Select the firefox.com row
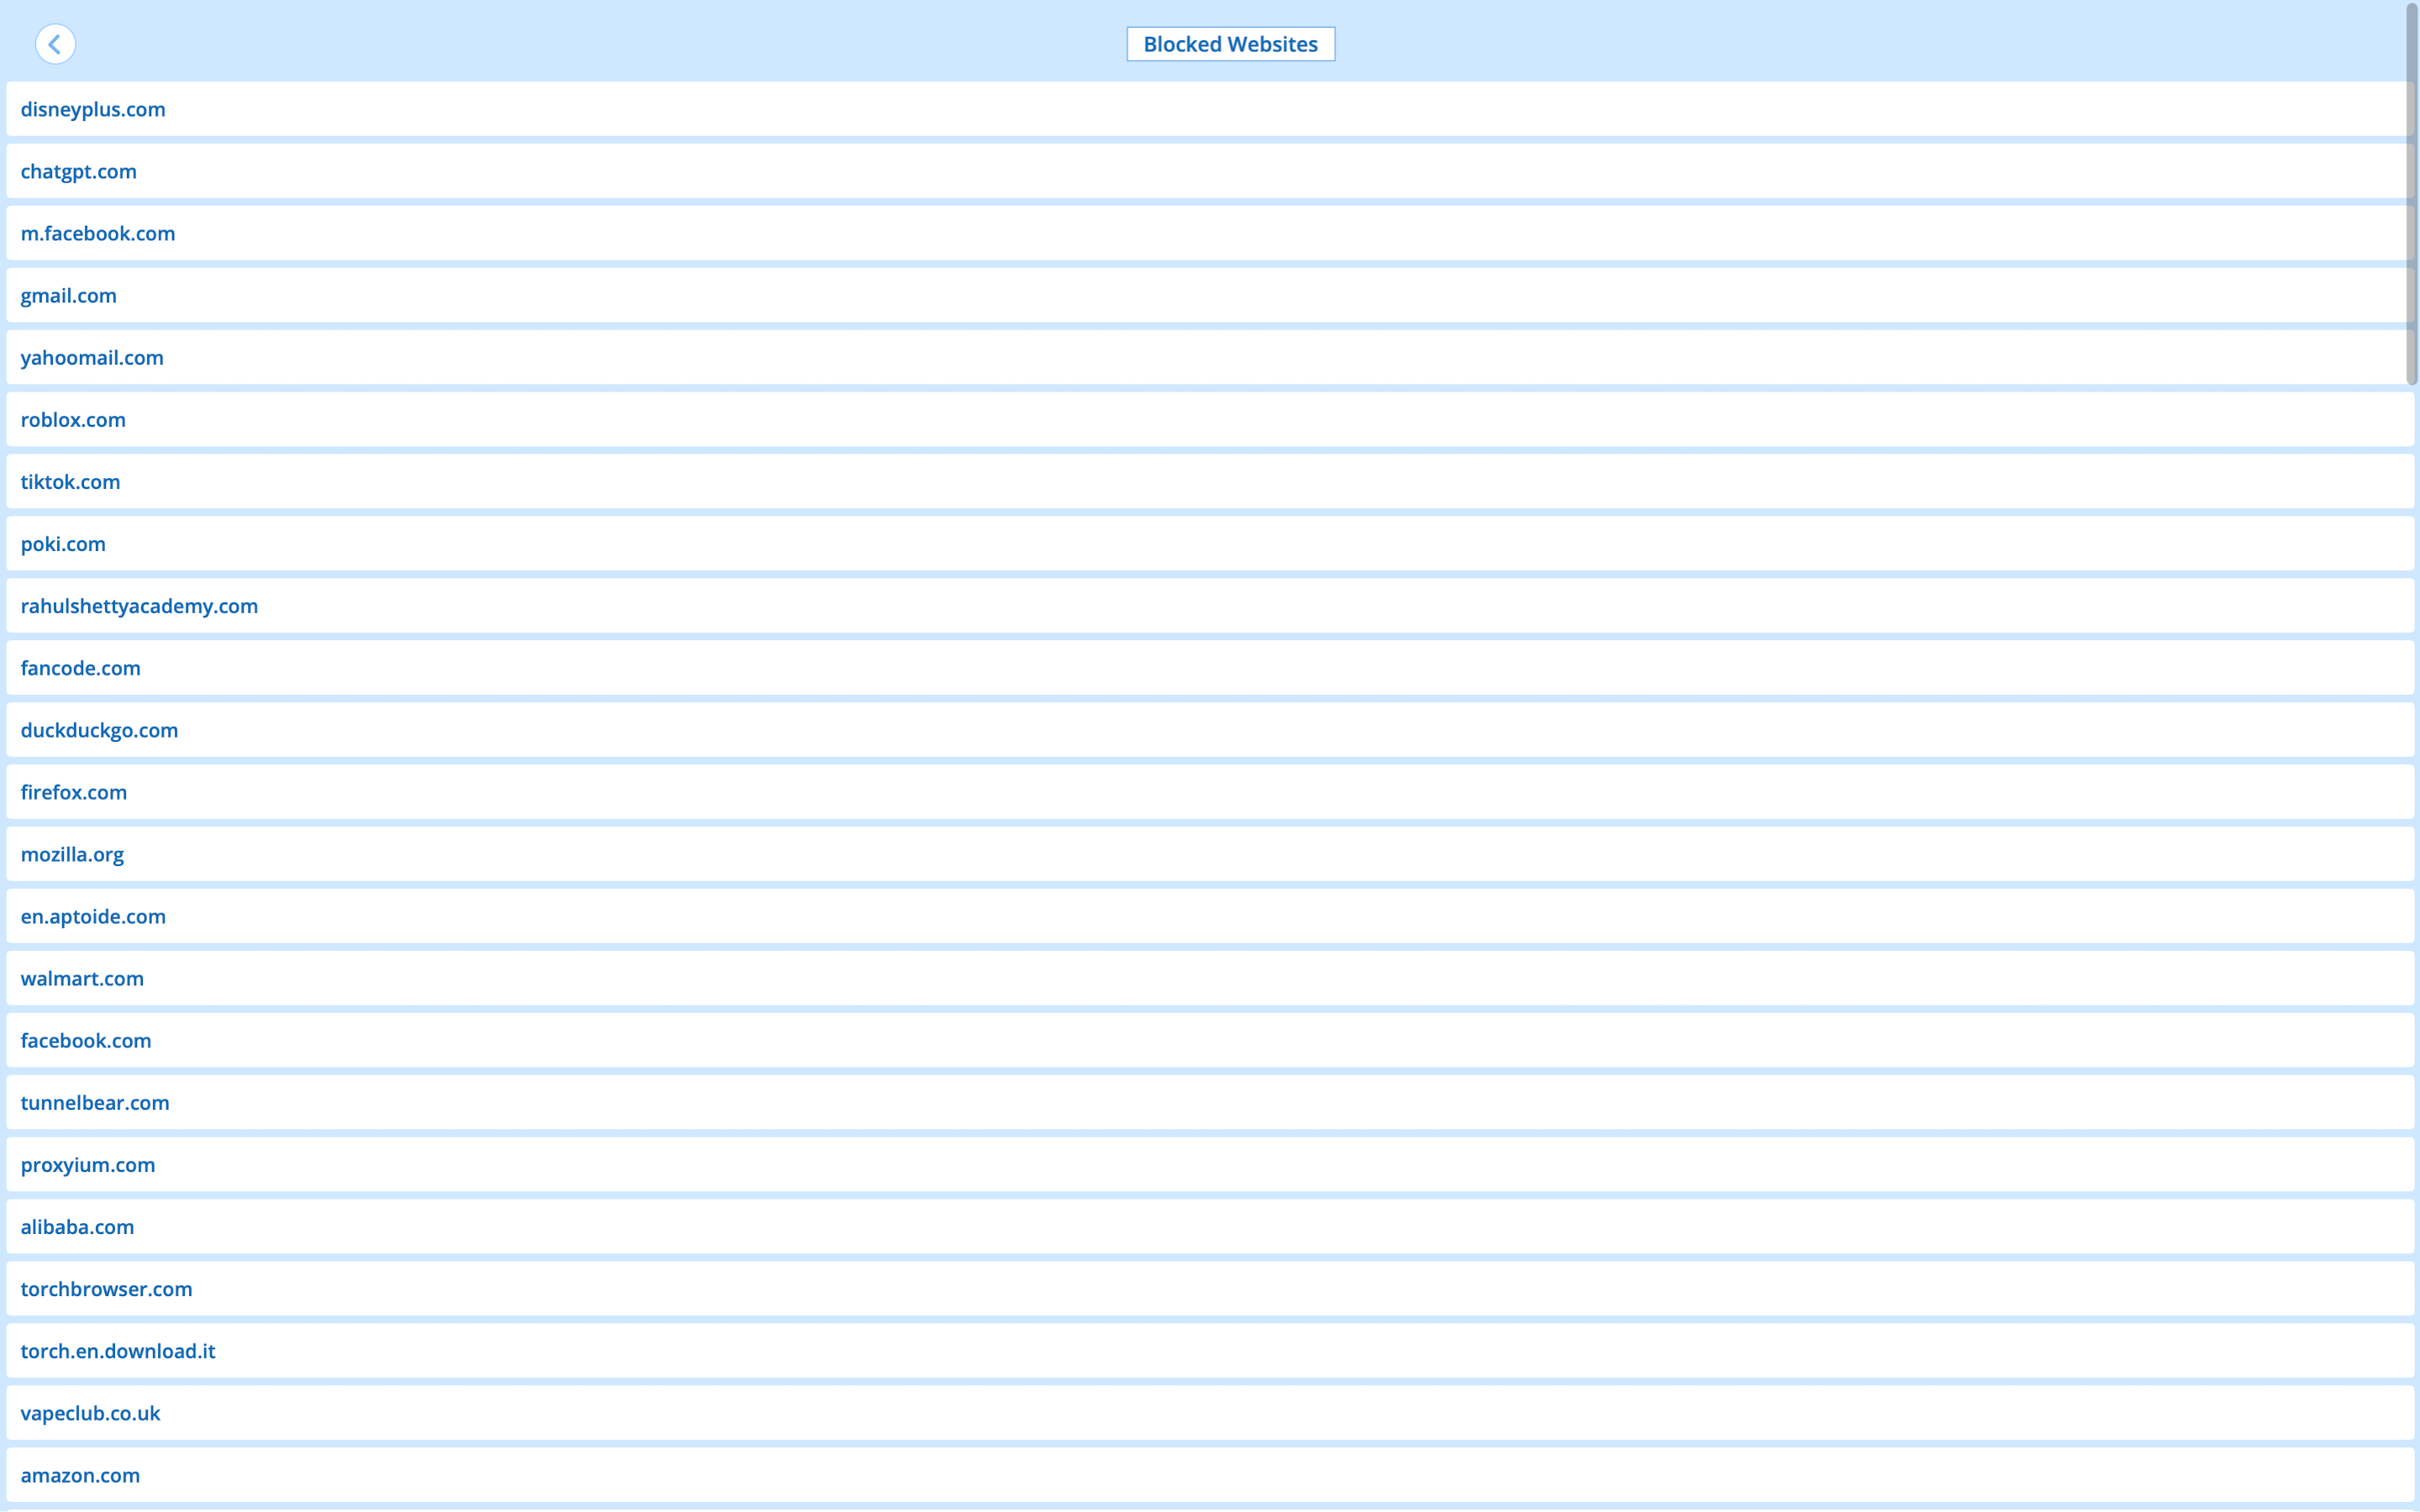The width and height of the screenshot is (2420, 1512). click(x=1210, y=791)
